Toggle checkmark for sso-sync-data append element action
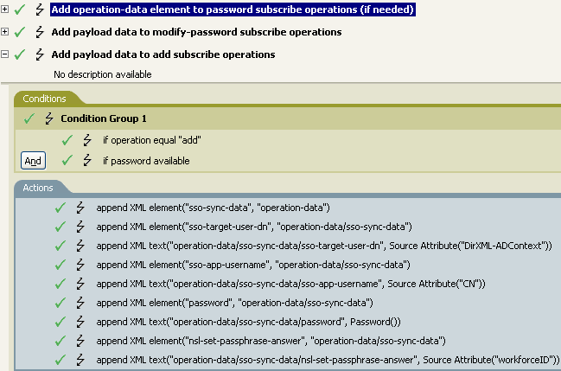 (61, 208)
